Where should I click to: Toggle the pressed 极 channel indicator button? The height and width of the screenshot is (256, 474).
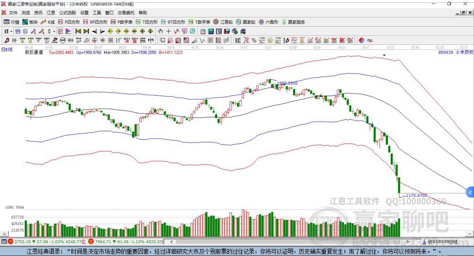[61, 31]
